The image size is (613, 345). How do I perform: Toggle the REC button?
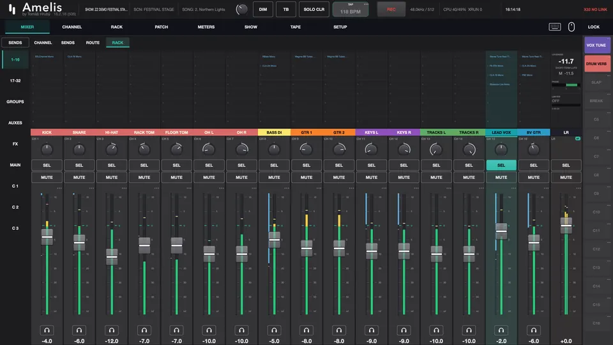[x=391, y=10]
